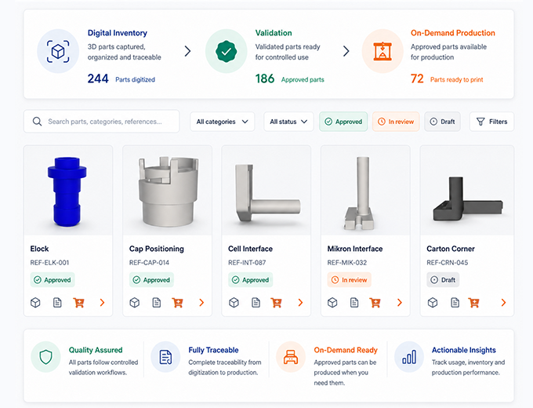This screenshot has height=408, width=533.
Task: Expand the All categories dropdown
Action: pos(223,122)
